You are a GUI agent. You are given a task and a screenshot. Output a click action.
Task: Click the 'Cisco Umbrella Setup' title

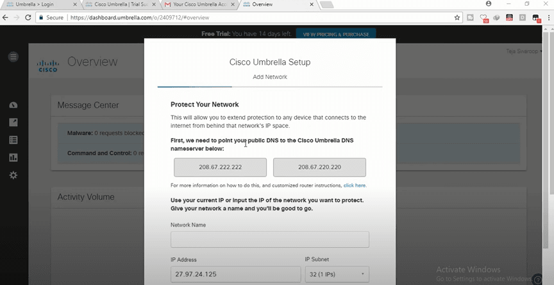coord(270,62)
